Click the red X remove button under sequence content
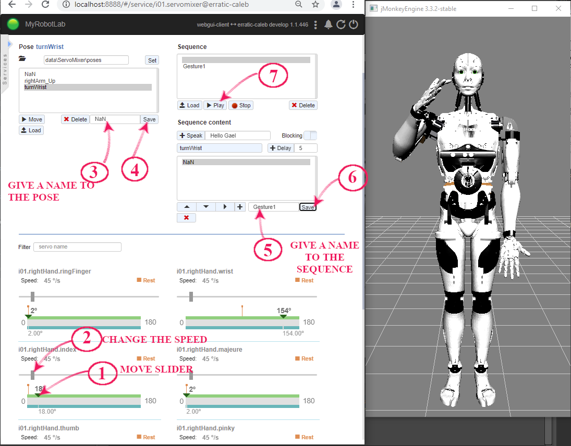Screen dimensions: 571x446 tap(186, 218)
